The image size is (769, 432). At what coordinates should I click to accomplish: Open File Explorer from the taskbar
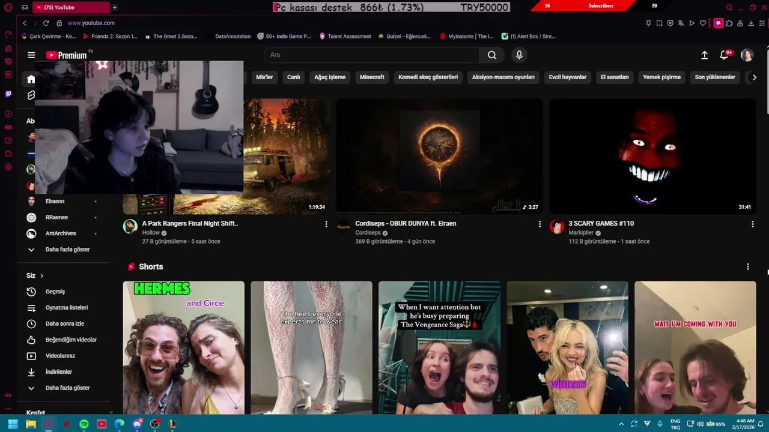pos(31,424)
